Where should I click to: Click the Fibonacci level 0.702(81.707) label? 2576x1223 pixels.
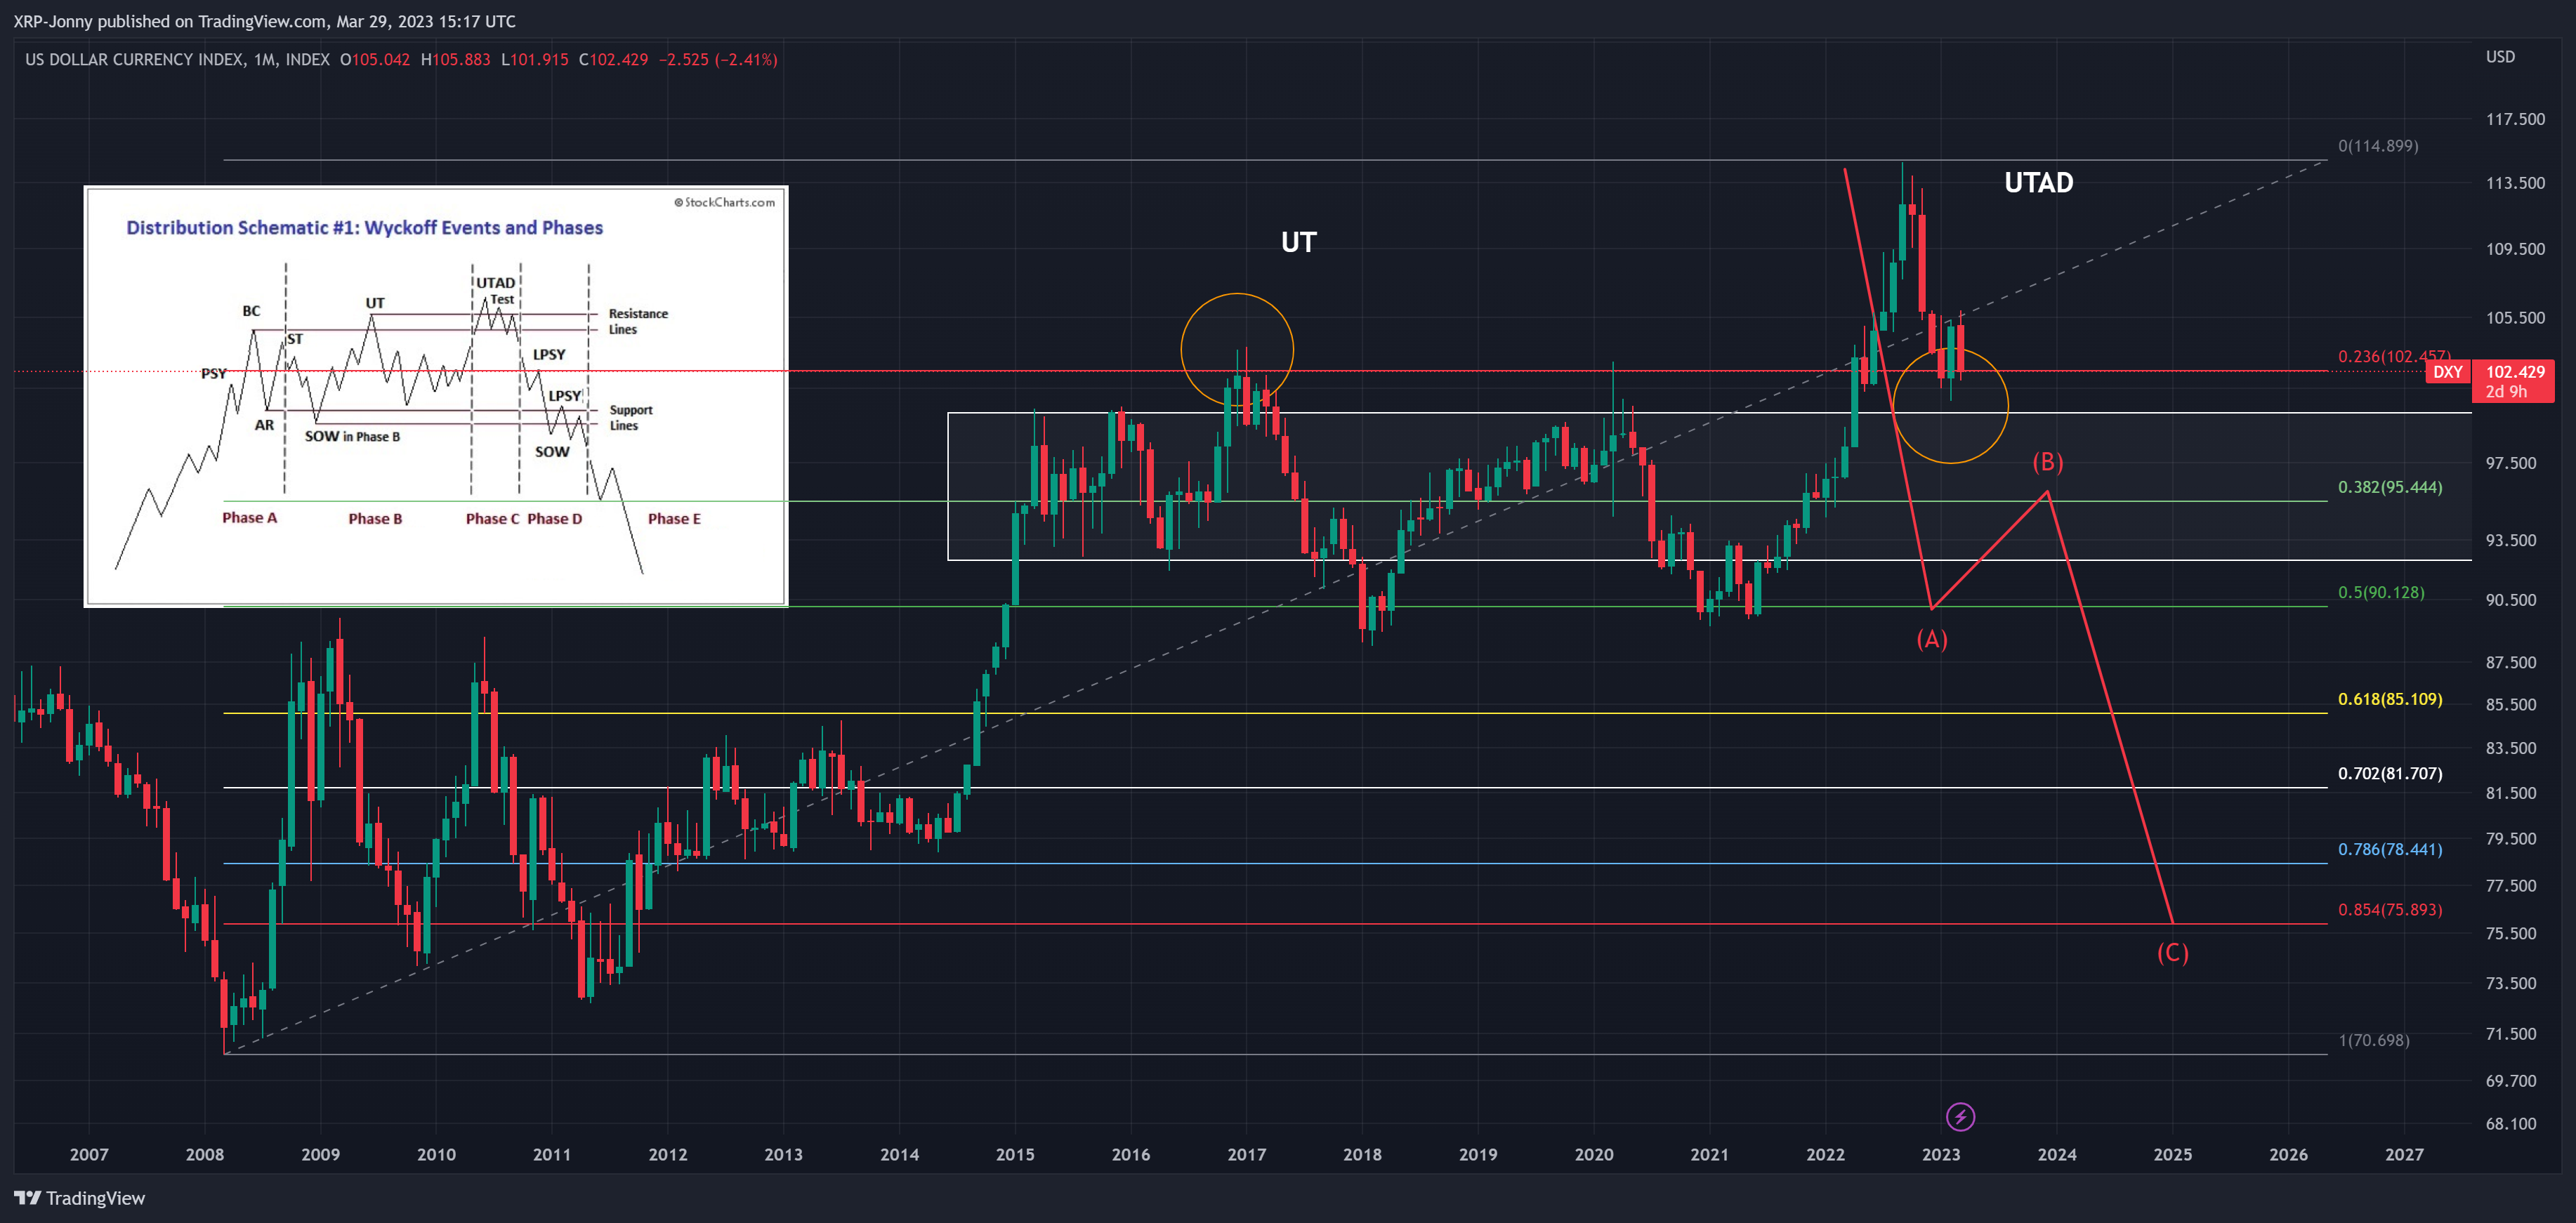click(x=2389, y=774)
